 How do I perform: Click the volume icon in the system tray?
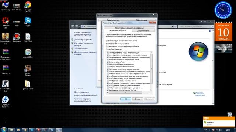click(221, 130)
